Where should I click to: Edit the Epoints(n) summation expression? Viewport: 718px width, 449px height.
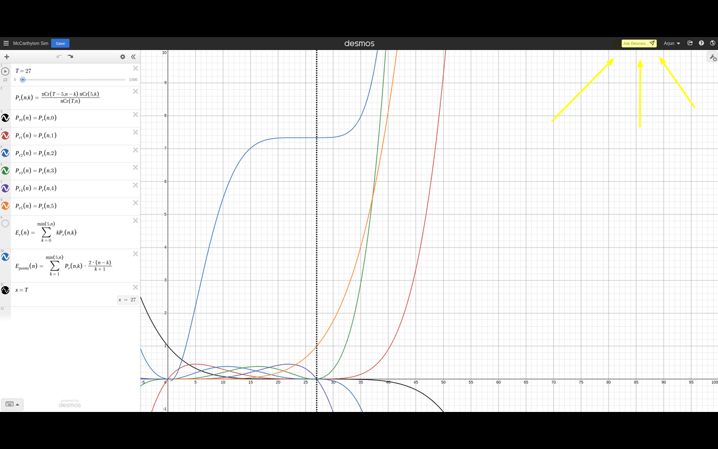pyautogui.click(x=63, y=265)
